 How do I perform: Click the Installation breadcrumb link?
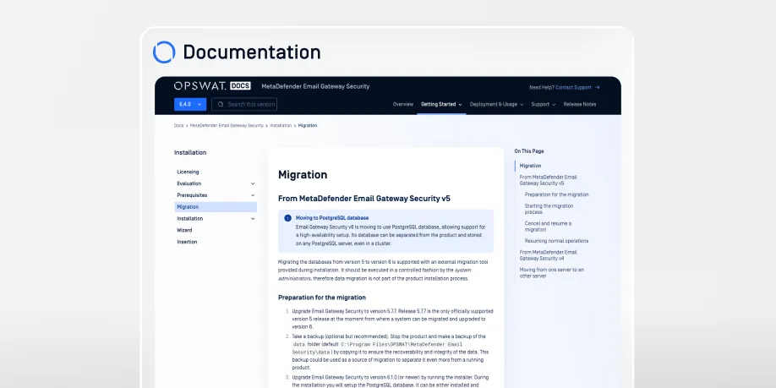pos(281,126)
